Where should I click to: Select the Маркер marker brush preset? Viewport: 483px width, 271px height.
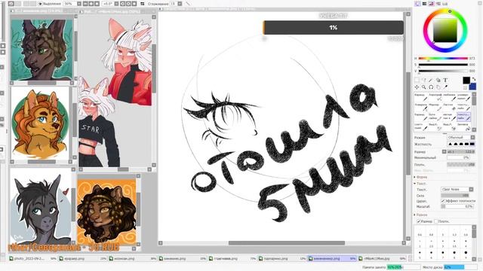pos(435,107)
